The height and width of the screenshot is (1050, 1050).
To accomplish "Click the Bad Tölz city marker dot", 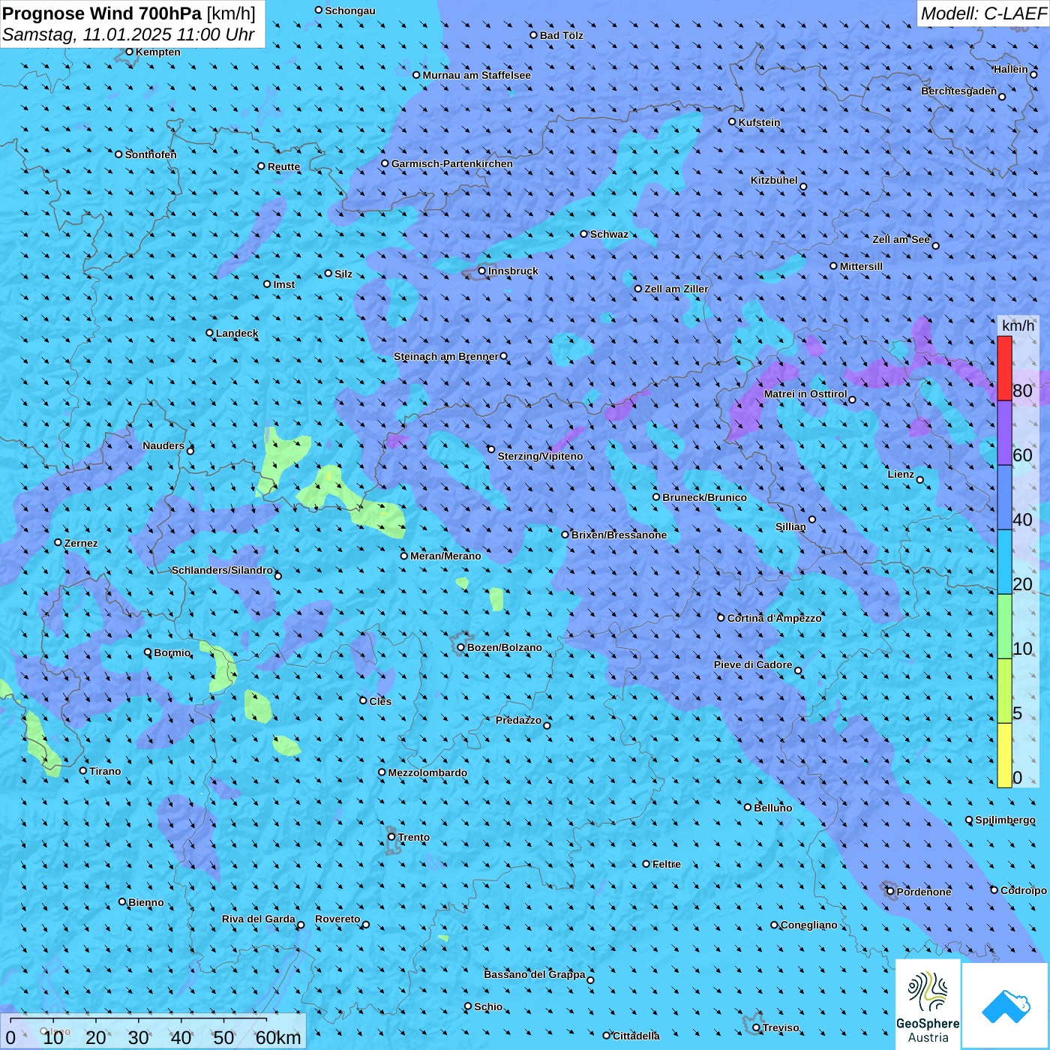I will 533,35.
